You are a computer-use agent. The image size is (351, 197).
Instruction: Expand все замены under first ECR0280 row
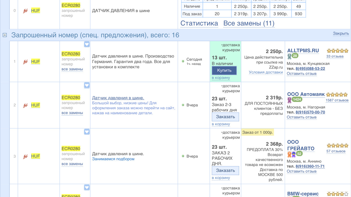[72, 69]
